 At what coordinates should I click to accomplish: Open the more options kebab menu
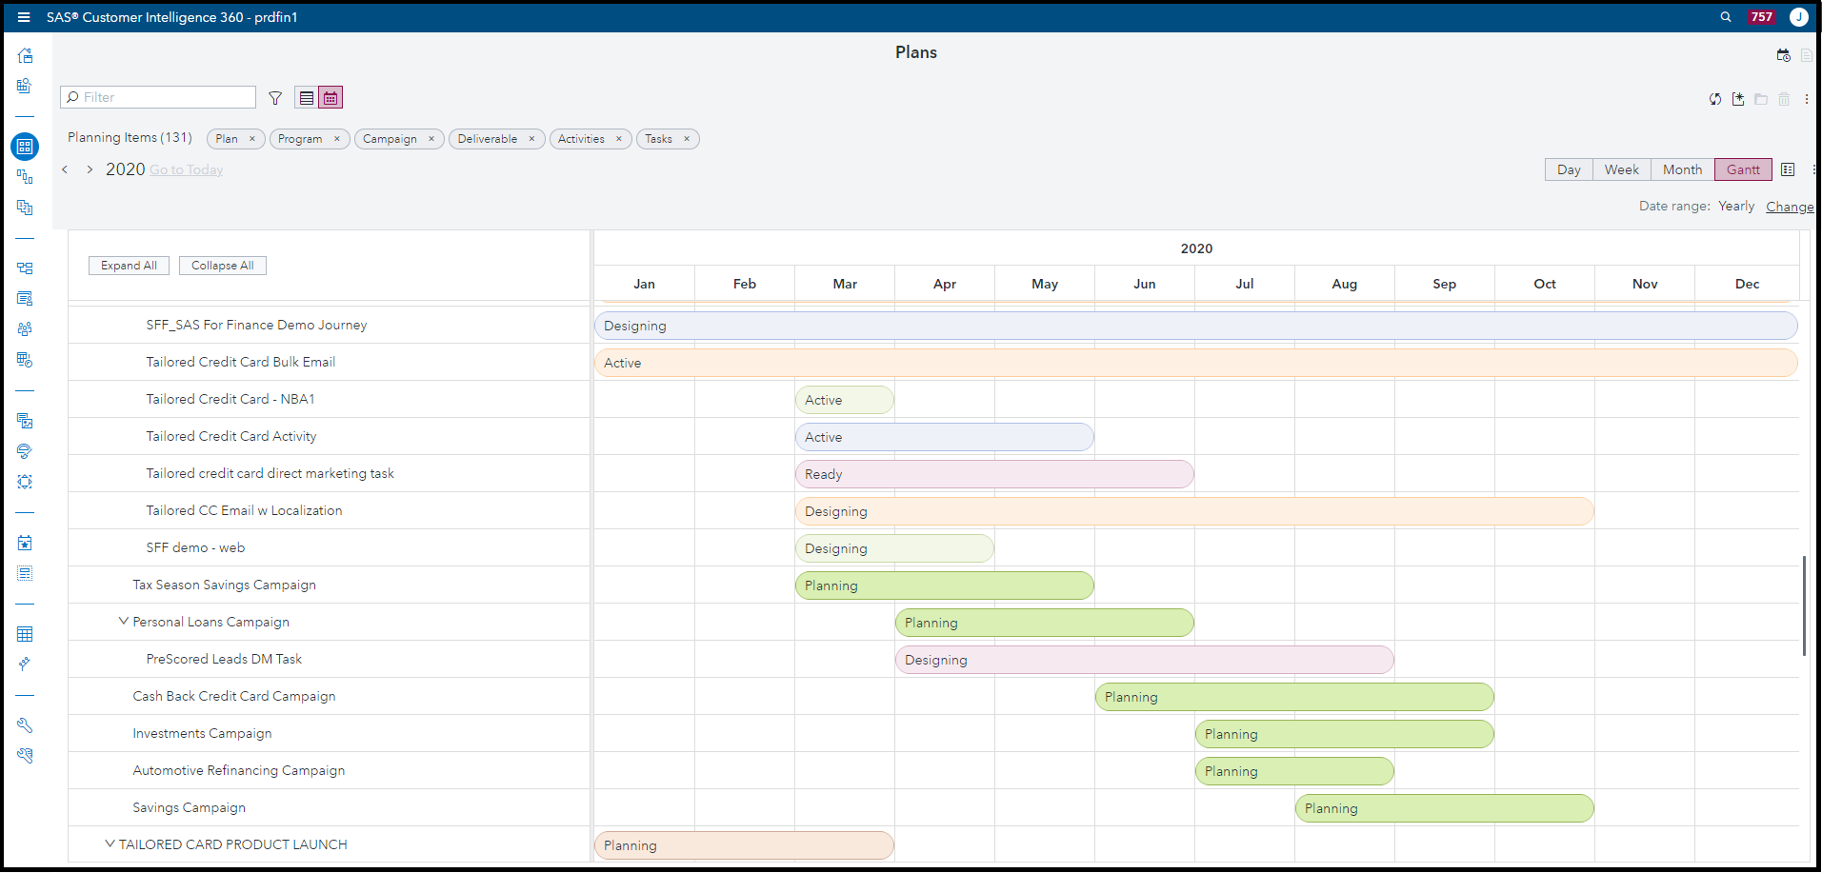coord(1807,99)
